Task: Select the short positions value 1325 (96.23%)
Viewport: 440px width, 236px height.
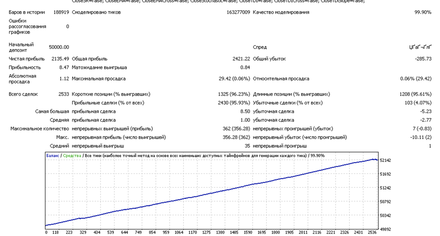Action: tap(234, 94)
